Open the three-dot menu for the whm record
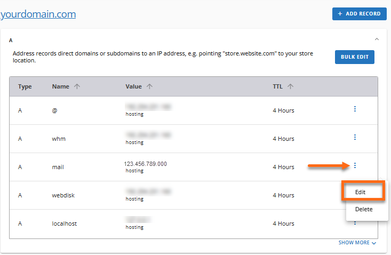This screenshot has height=255, width=391. (x=355, y=138)
